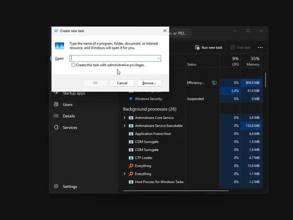Click Application Frame Host process icon

(x=131, y=134)
